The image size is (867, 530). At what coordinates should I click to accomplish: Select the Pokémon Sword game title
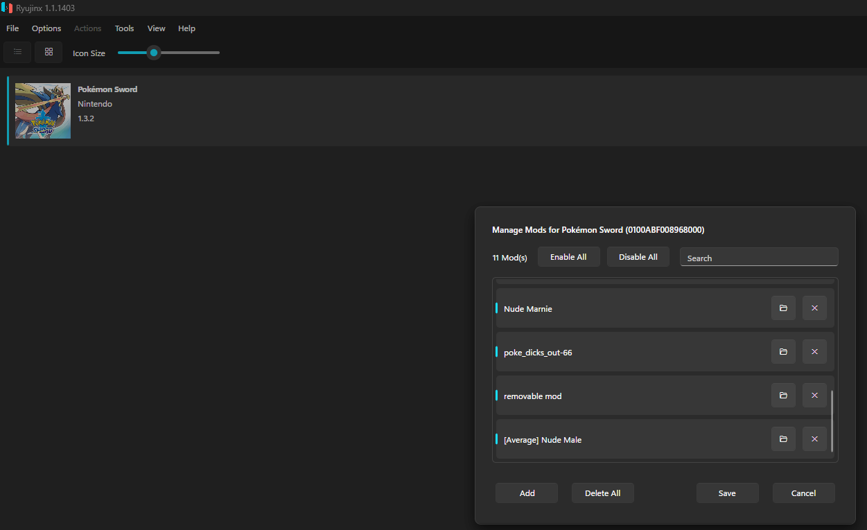click(x=107, y=89)
